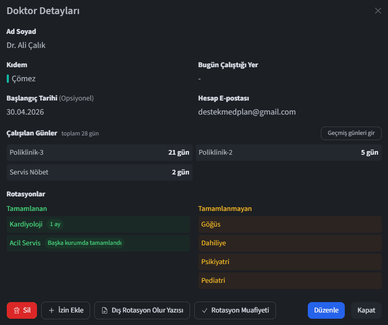Select the Poliklinik-3 worked days row
The width and height of the screenshot is (388, 325).
pyautogui.click(x=99, y=153)
